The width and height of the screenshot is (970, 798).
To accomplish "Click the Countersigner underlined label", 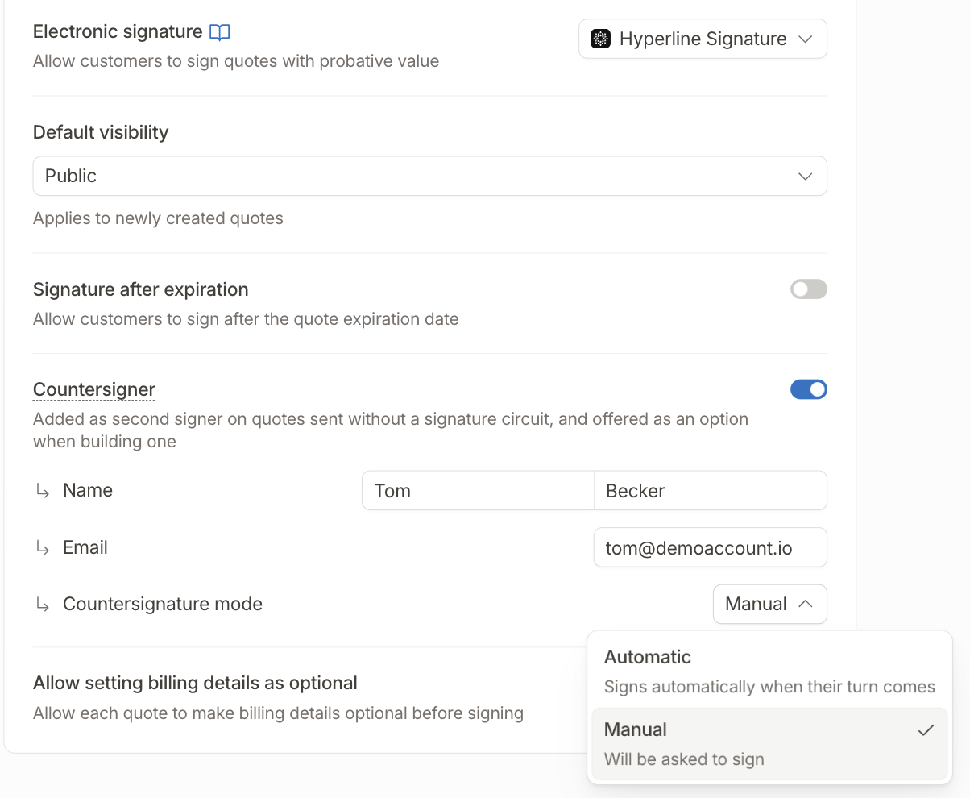I will point(94,389).
